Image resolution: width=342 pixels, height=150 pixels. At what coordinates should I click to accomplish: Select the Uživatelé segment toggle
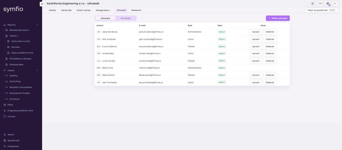[105, 18]
